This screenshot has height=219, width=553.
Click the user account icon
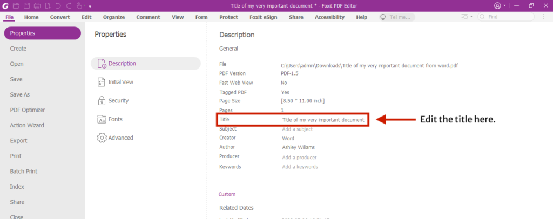coord(497,5)
